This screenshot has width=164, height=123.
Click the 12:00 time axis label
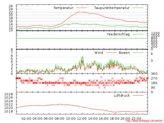pyautogui.click(x=82, y=119)
